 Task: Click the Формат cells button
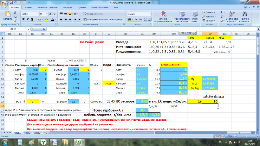point(209,21)
